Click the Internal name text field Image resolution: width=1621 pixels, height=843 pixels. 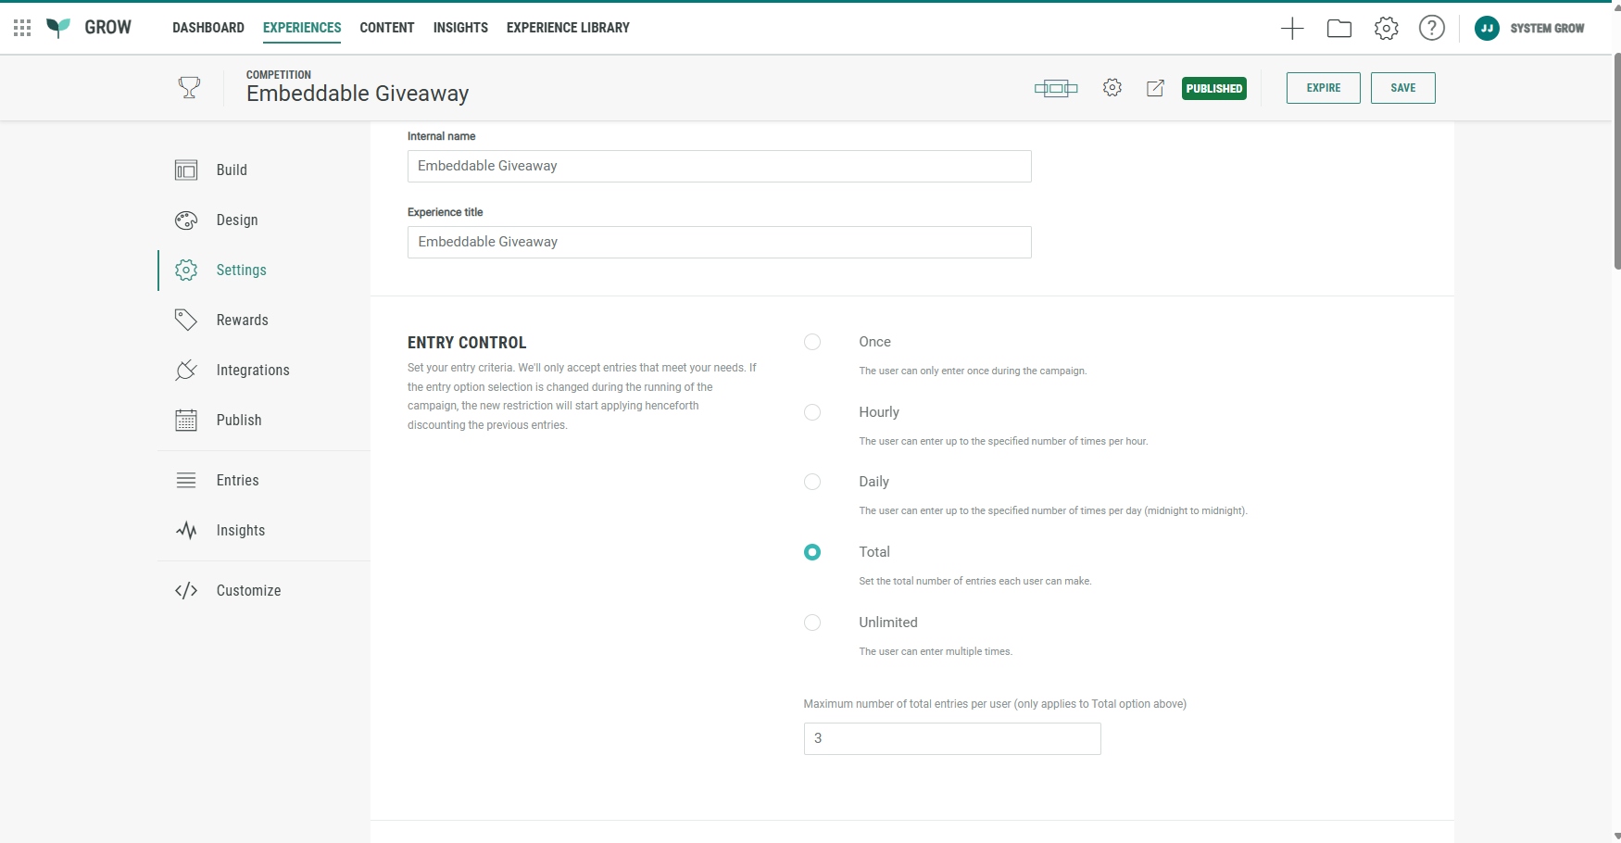coord(719,167)
